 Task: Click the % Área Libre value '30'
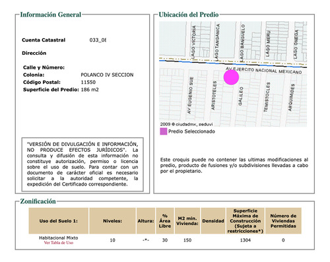point(165,240)
